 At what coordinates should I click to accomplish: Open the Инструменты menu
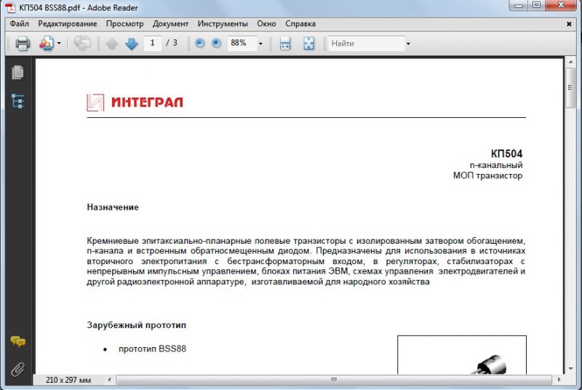pos(223,24)
